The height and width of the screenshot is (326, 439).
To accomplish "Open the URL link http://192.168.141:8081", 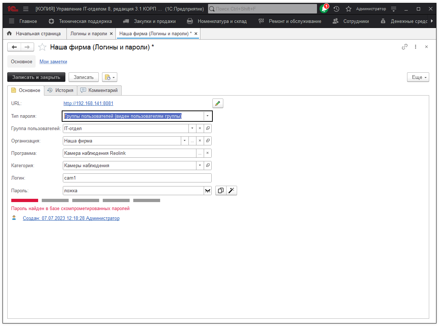I will pyautogui.click(x=88, y=104).
